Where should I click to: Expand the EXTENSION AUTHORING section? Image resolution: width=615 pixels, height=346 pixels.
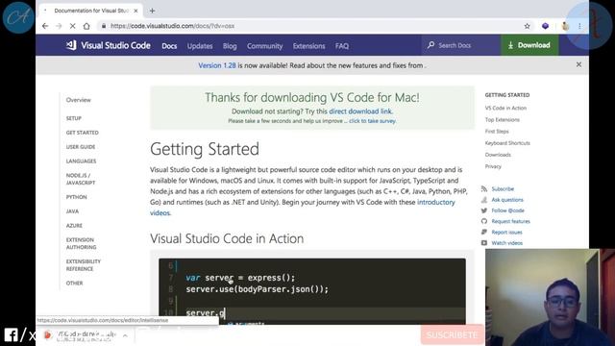pyautogui.click(x=81, y=243)
